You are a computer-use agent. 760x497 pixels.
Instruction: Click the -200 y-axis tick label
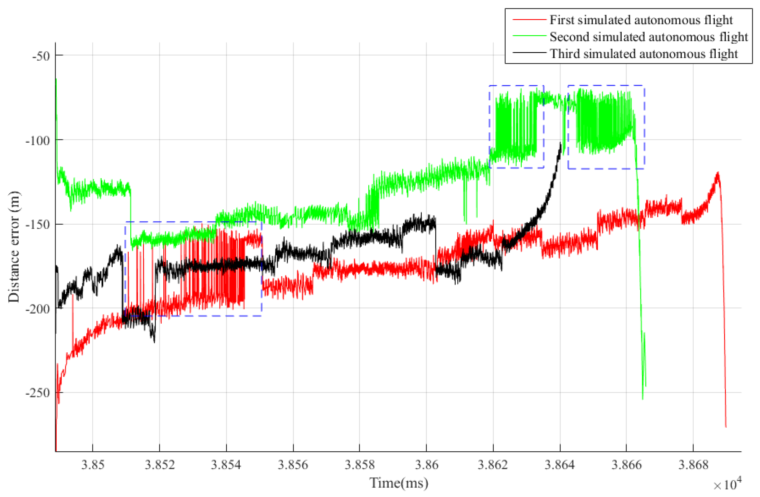38,309
